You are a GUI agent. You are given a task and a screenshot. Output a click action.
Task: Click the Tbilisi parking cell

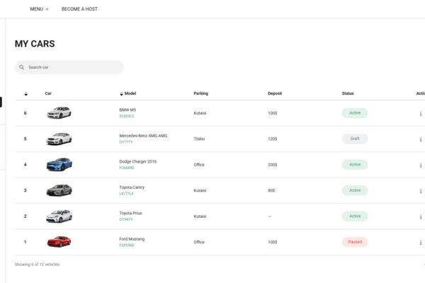click(x=199, y=139)
